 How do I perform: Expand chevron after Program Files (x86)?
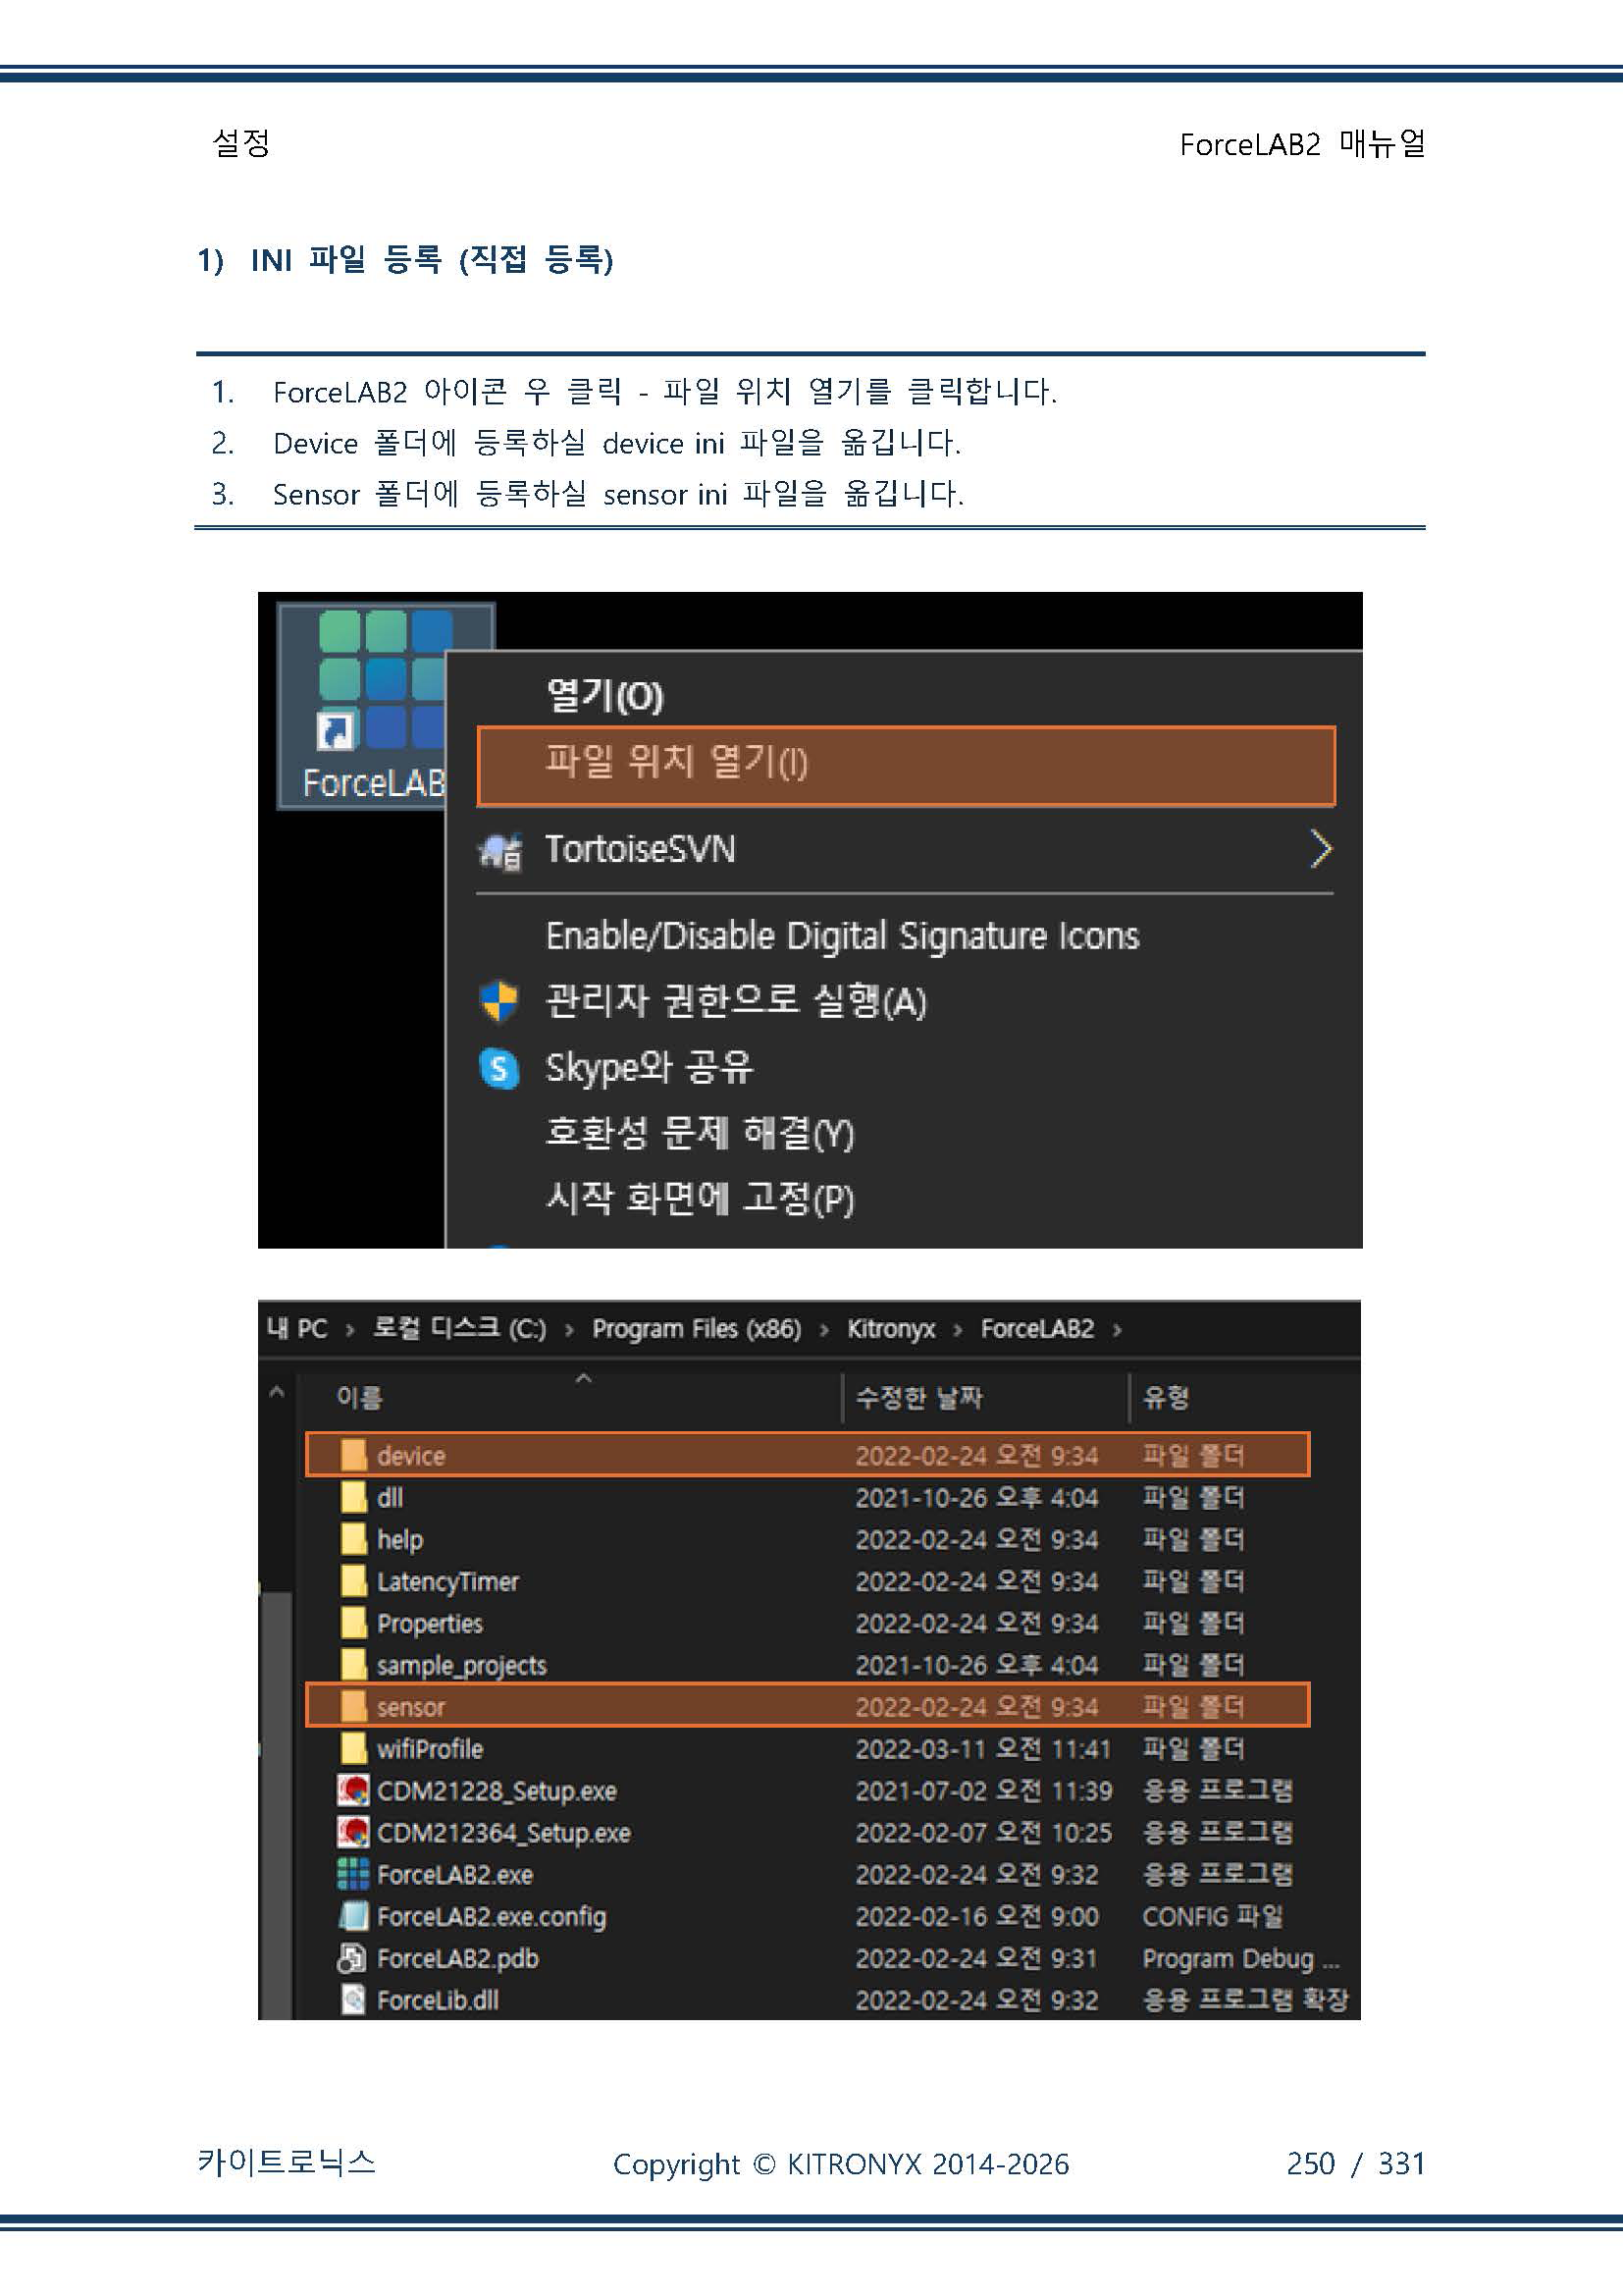tap(824, 1330)
